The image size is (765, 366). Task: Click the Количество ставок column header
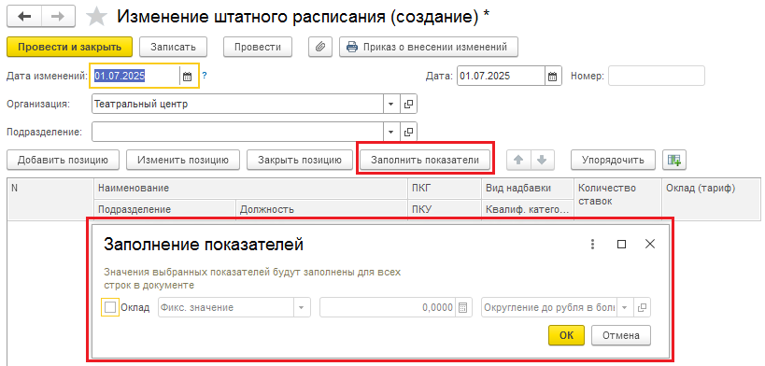[x=617, y=199]
